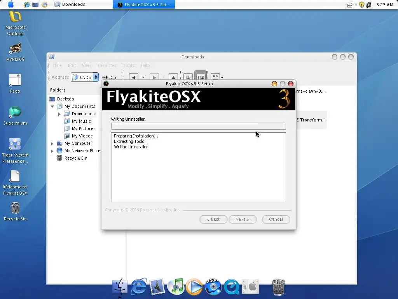Open the Apple start menu
Viewport: 398px width, 299px height.
(x=10, y=4)
